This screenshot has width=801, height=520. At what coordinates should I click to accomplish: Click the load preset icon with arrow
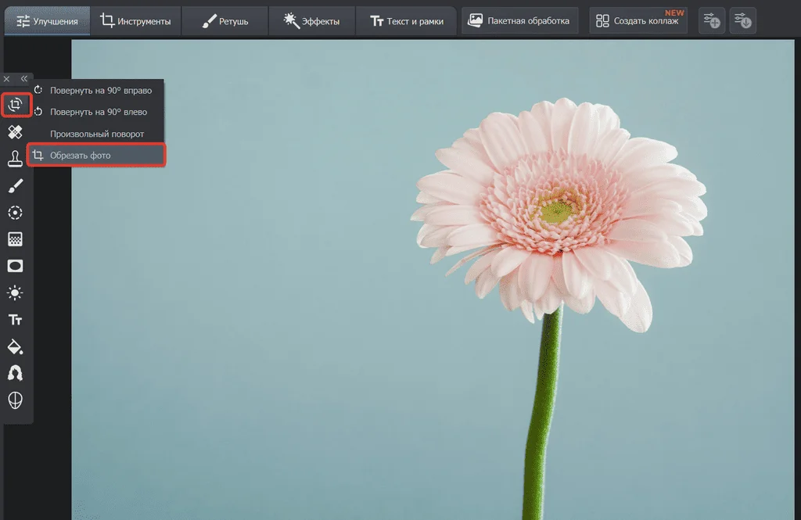click(742, 21)
